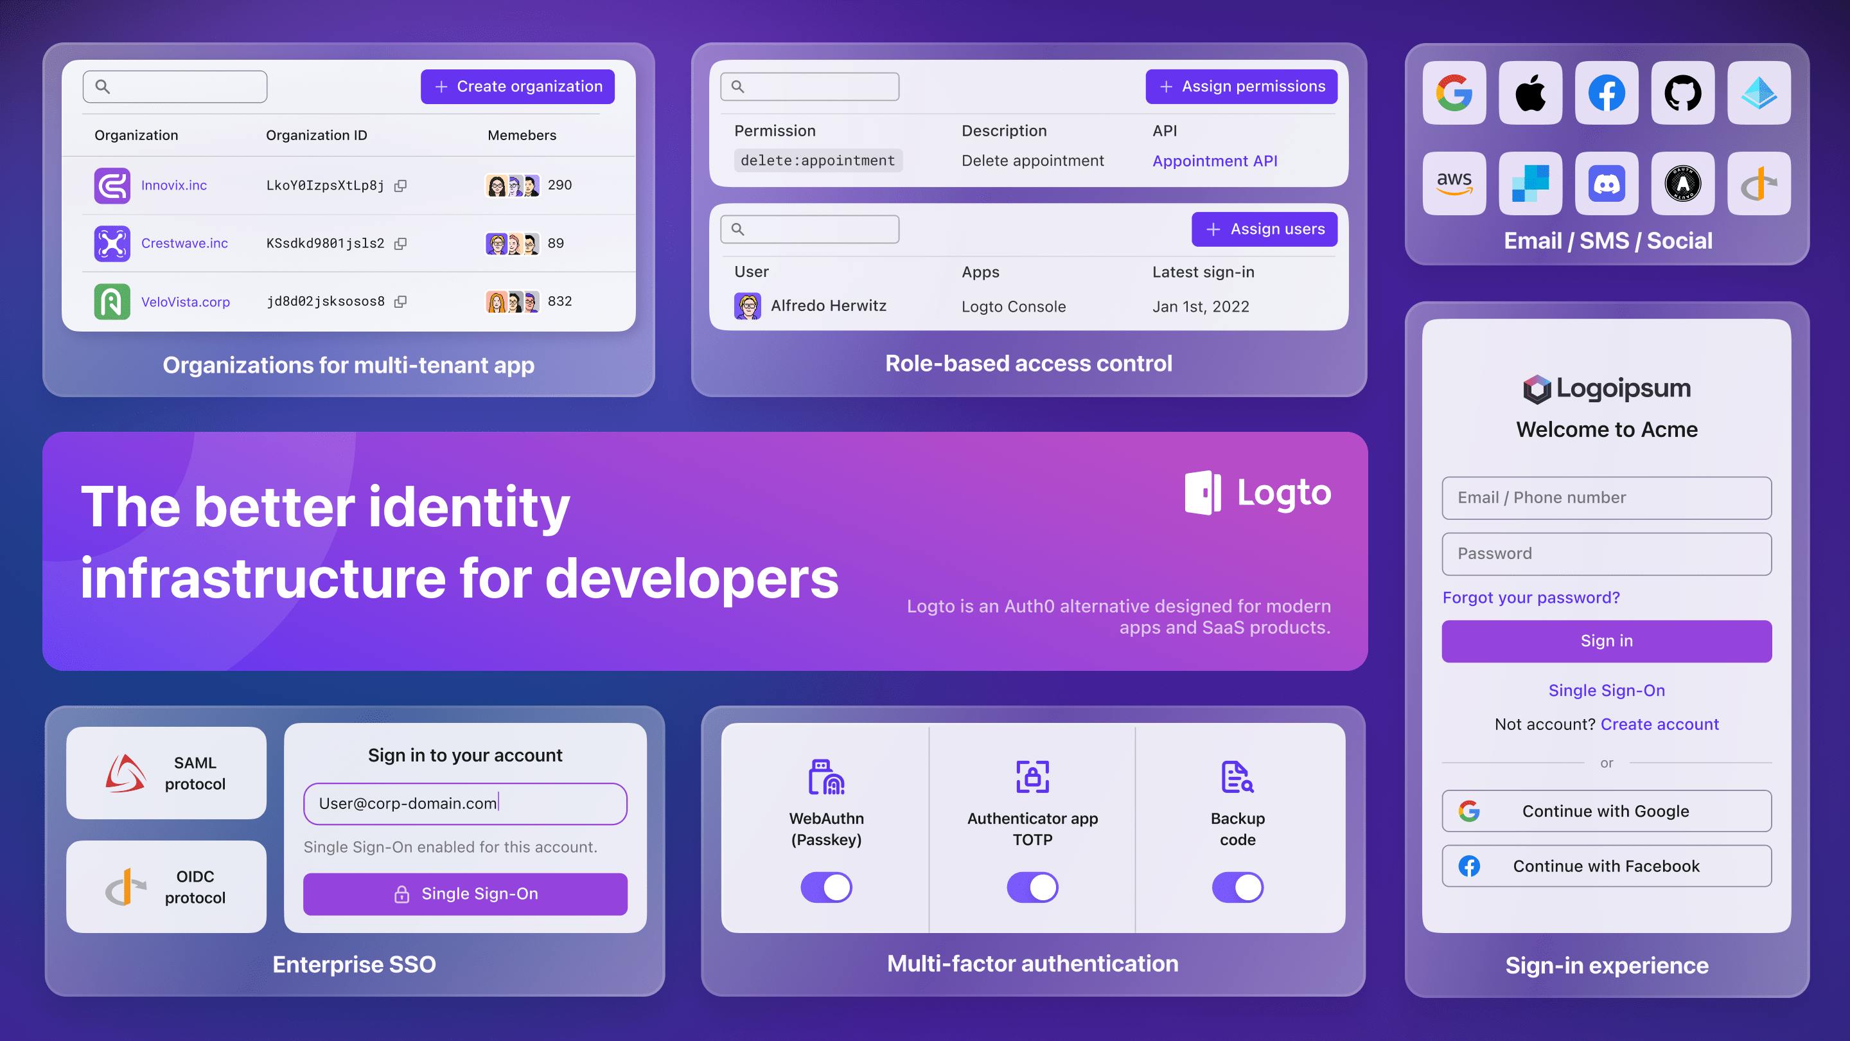Pick the Discord connector tile

[1607, 183]
